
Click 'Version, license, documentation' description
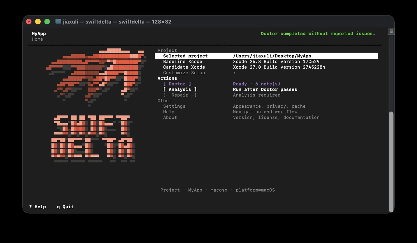pos(276,117)
